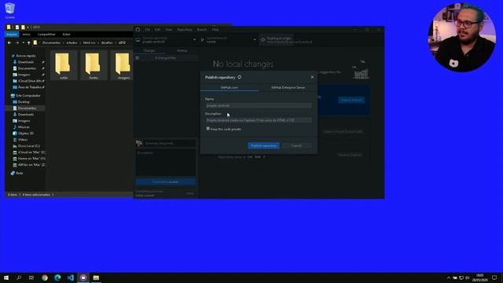
Task: Open Imagens under Este Computador
Action: click(x=24, y=121)
